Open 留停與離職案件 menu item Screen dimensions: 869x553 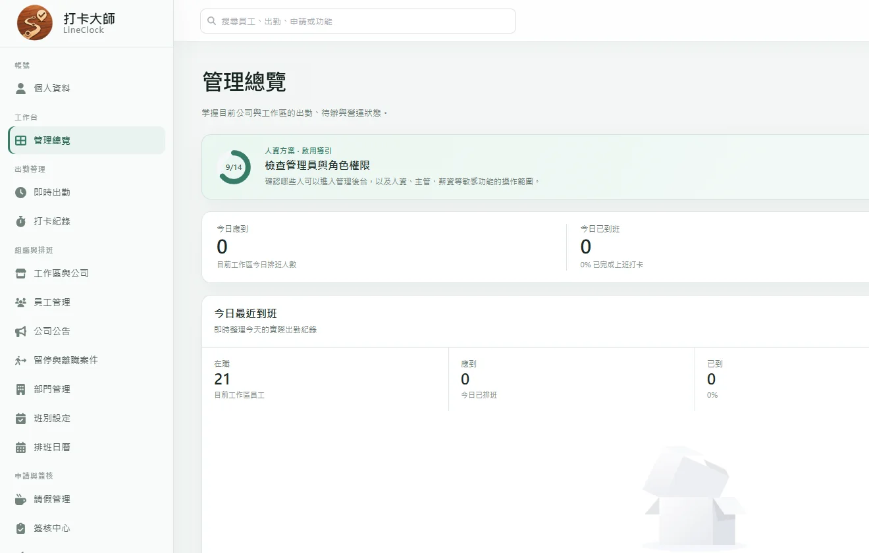pos(87,360)
